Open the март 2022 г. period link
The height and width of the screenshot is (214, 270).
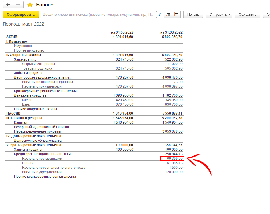click(x=35, y=24)
